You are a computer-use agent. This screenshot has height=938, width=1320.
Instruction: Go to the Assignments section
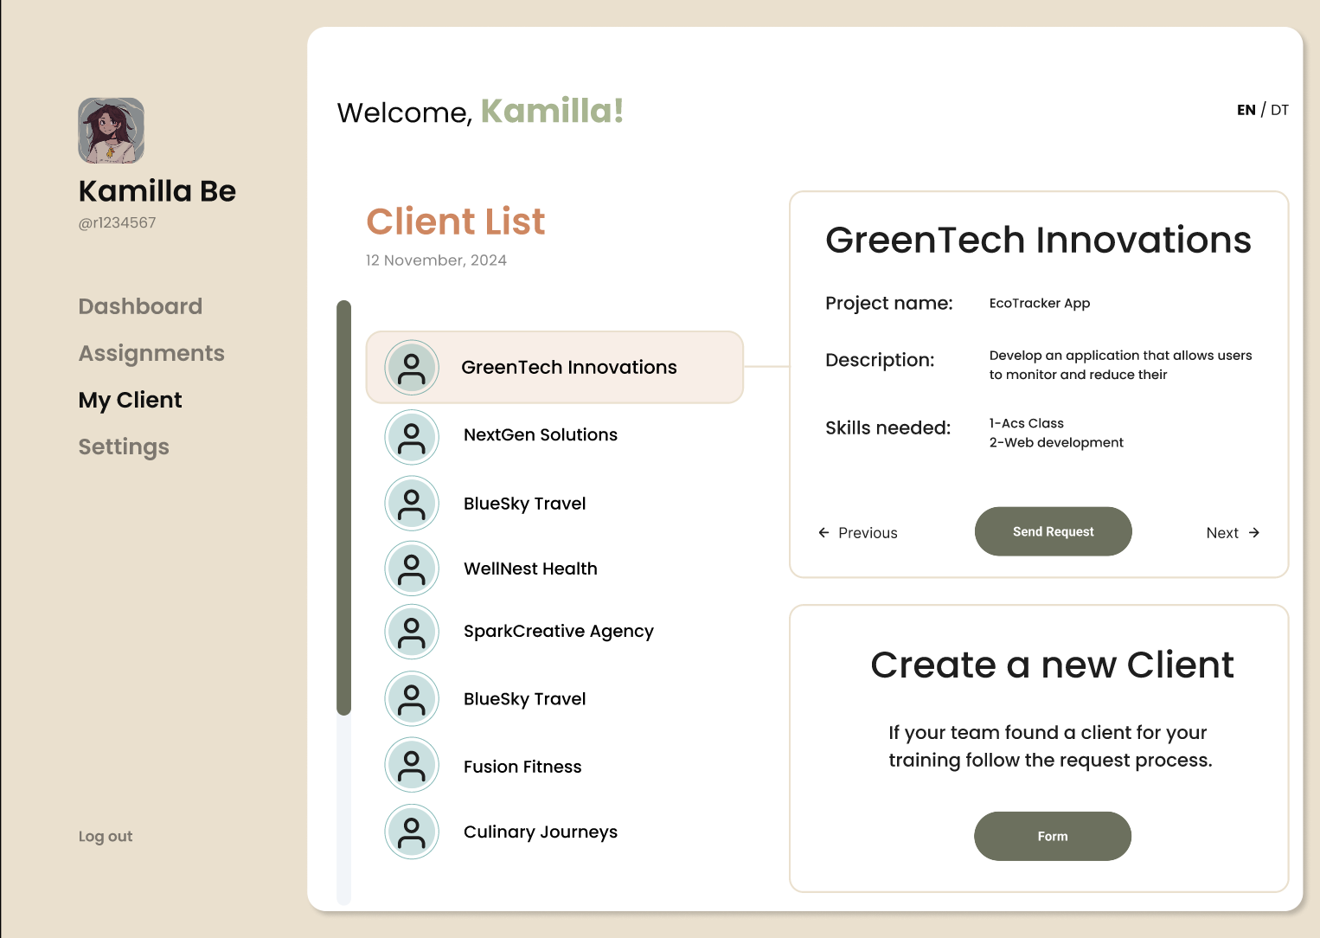151,353
